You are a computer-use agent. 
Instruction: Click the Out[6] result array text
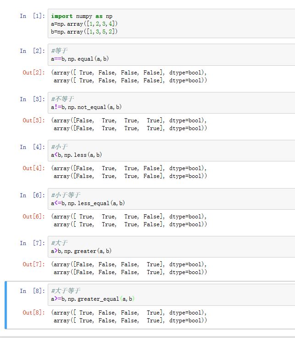[129, 220]
